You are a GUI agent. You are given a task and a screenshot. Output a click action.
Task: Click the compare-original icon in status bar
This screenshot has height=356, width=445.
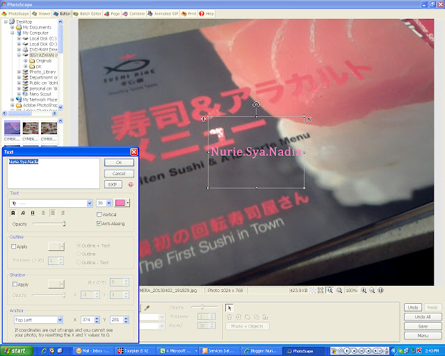[381, 291]
